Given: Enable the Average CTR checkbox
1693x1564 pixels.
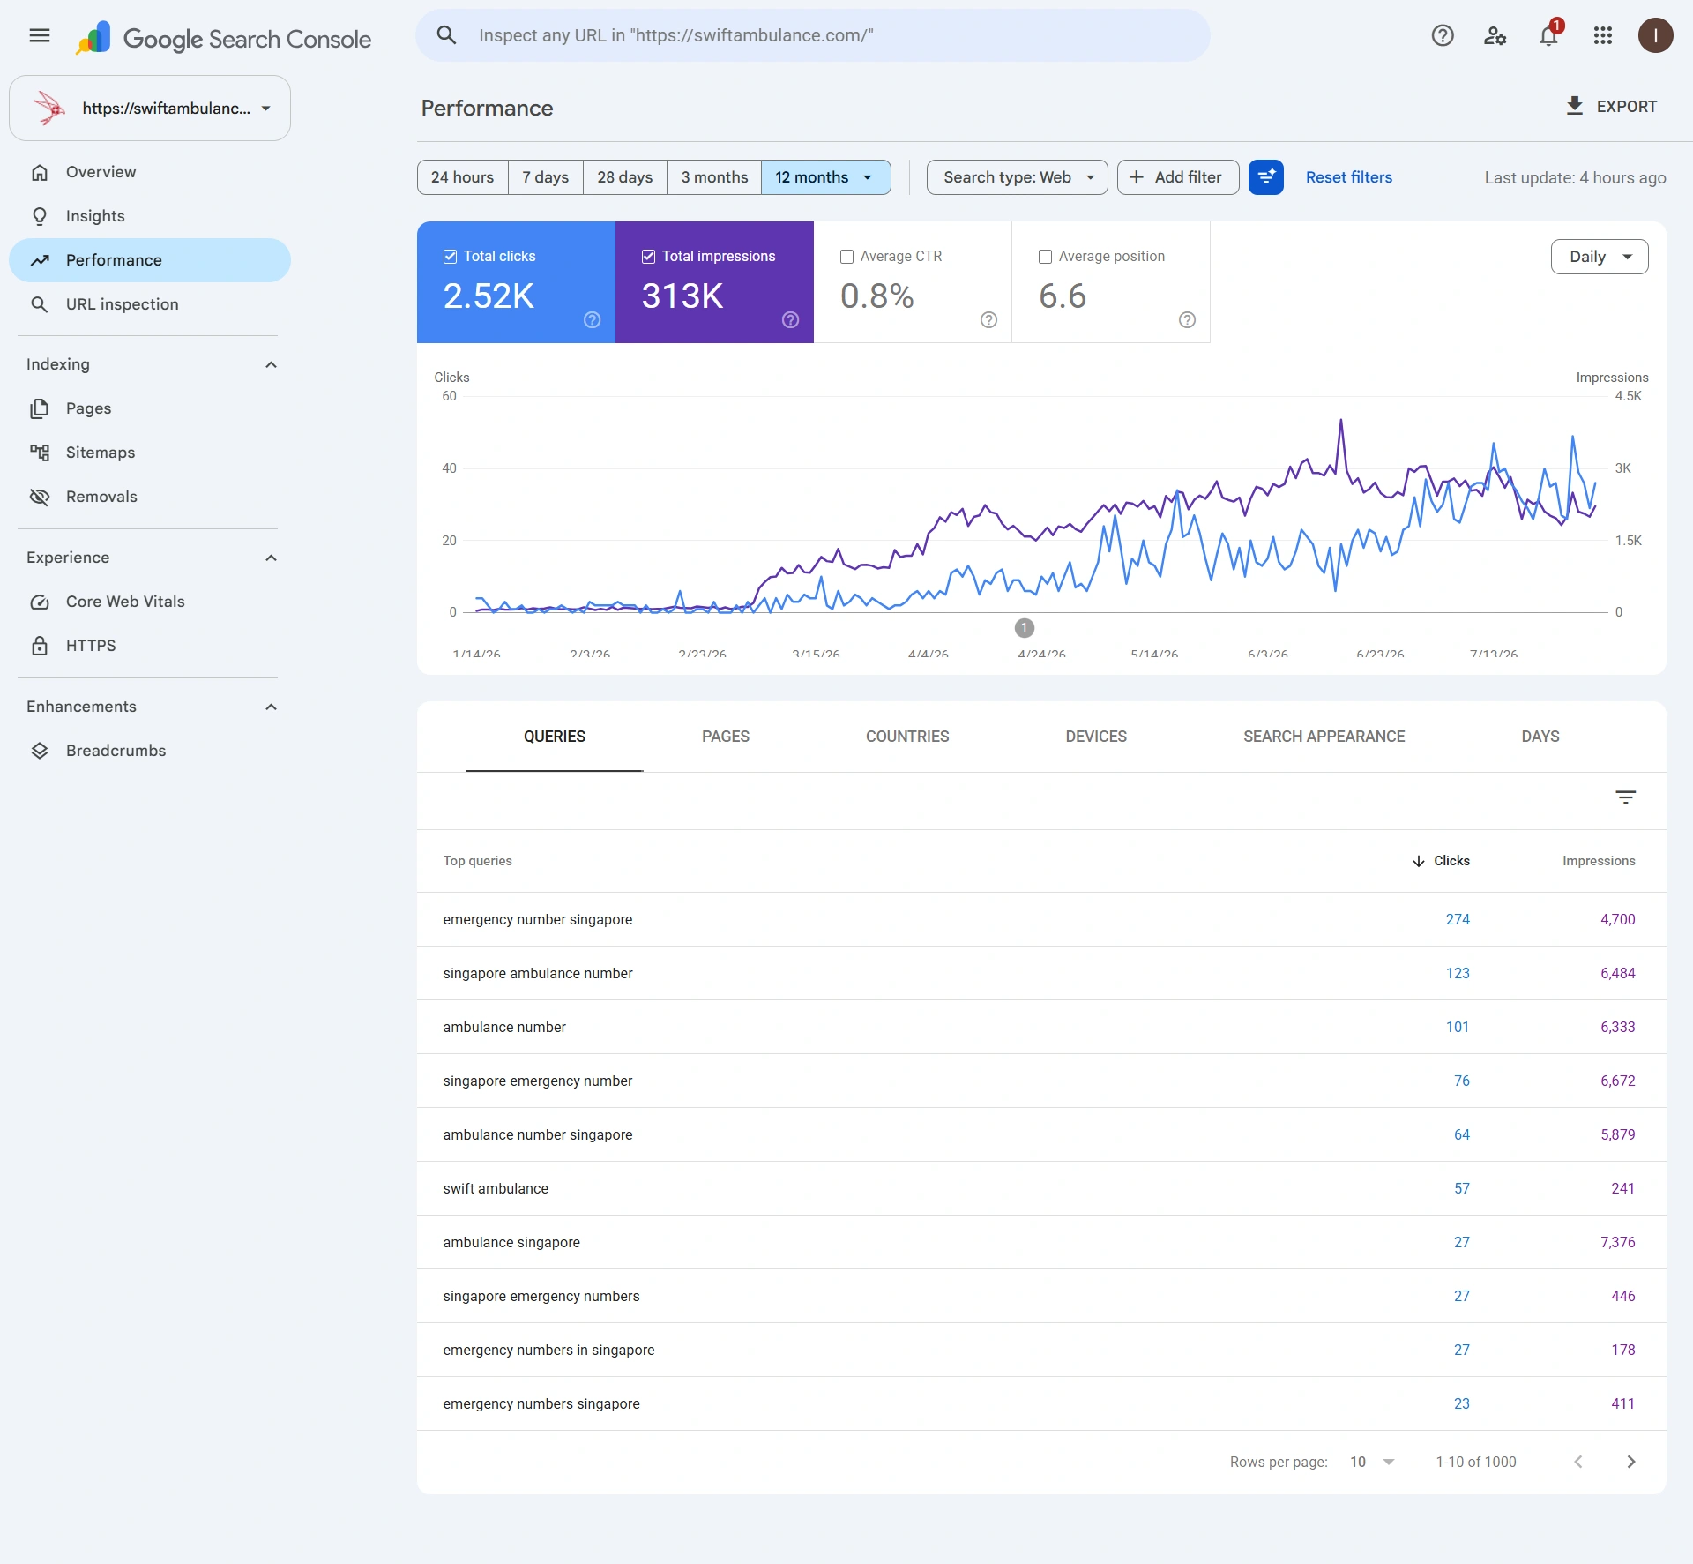Looking at the screenshot, I should [x=847, y=257].
